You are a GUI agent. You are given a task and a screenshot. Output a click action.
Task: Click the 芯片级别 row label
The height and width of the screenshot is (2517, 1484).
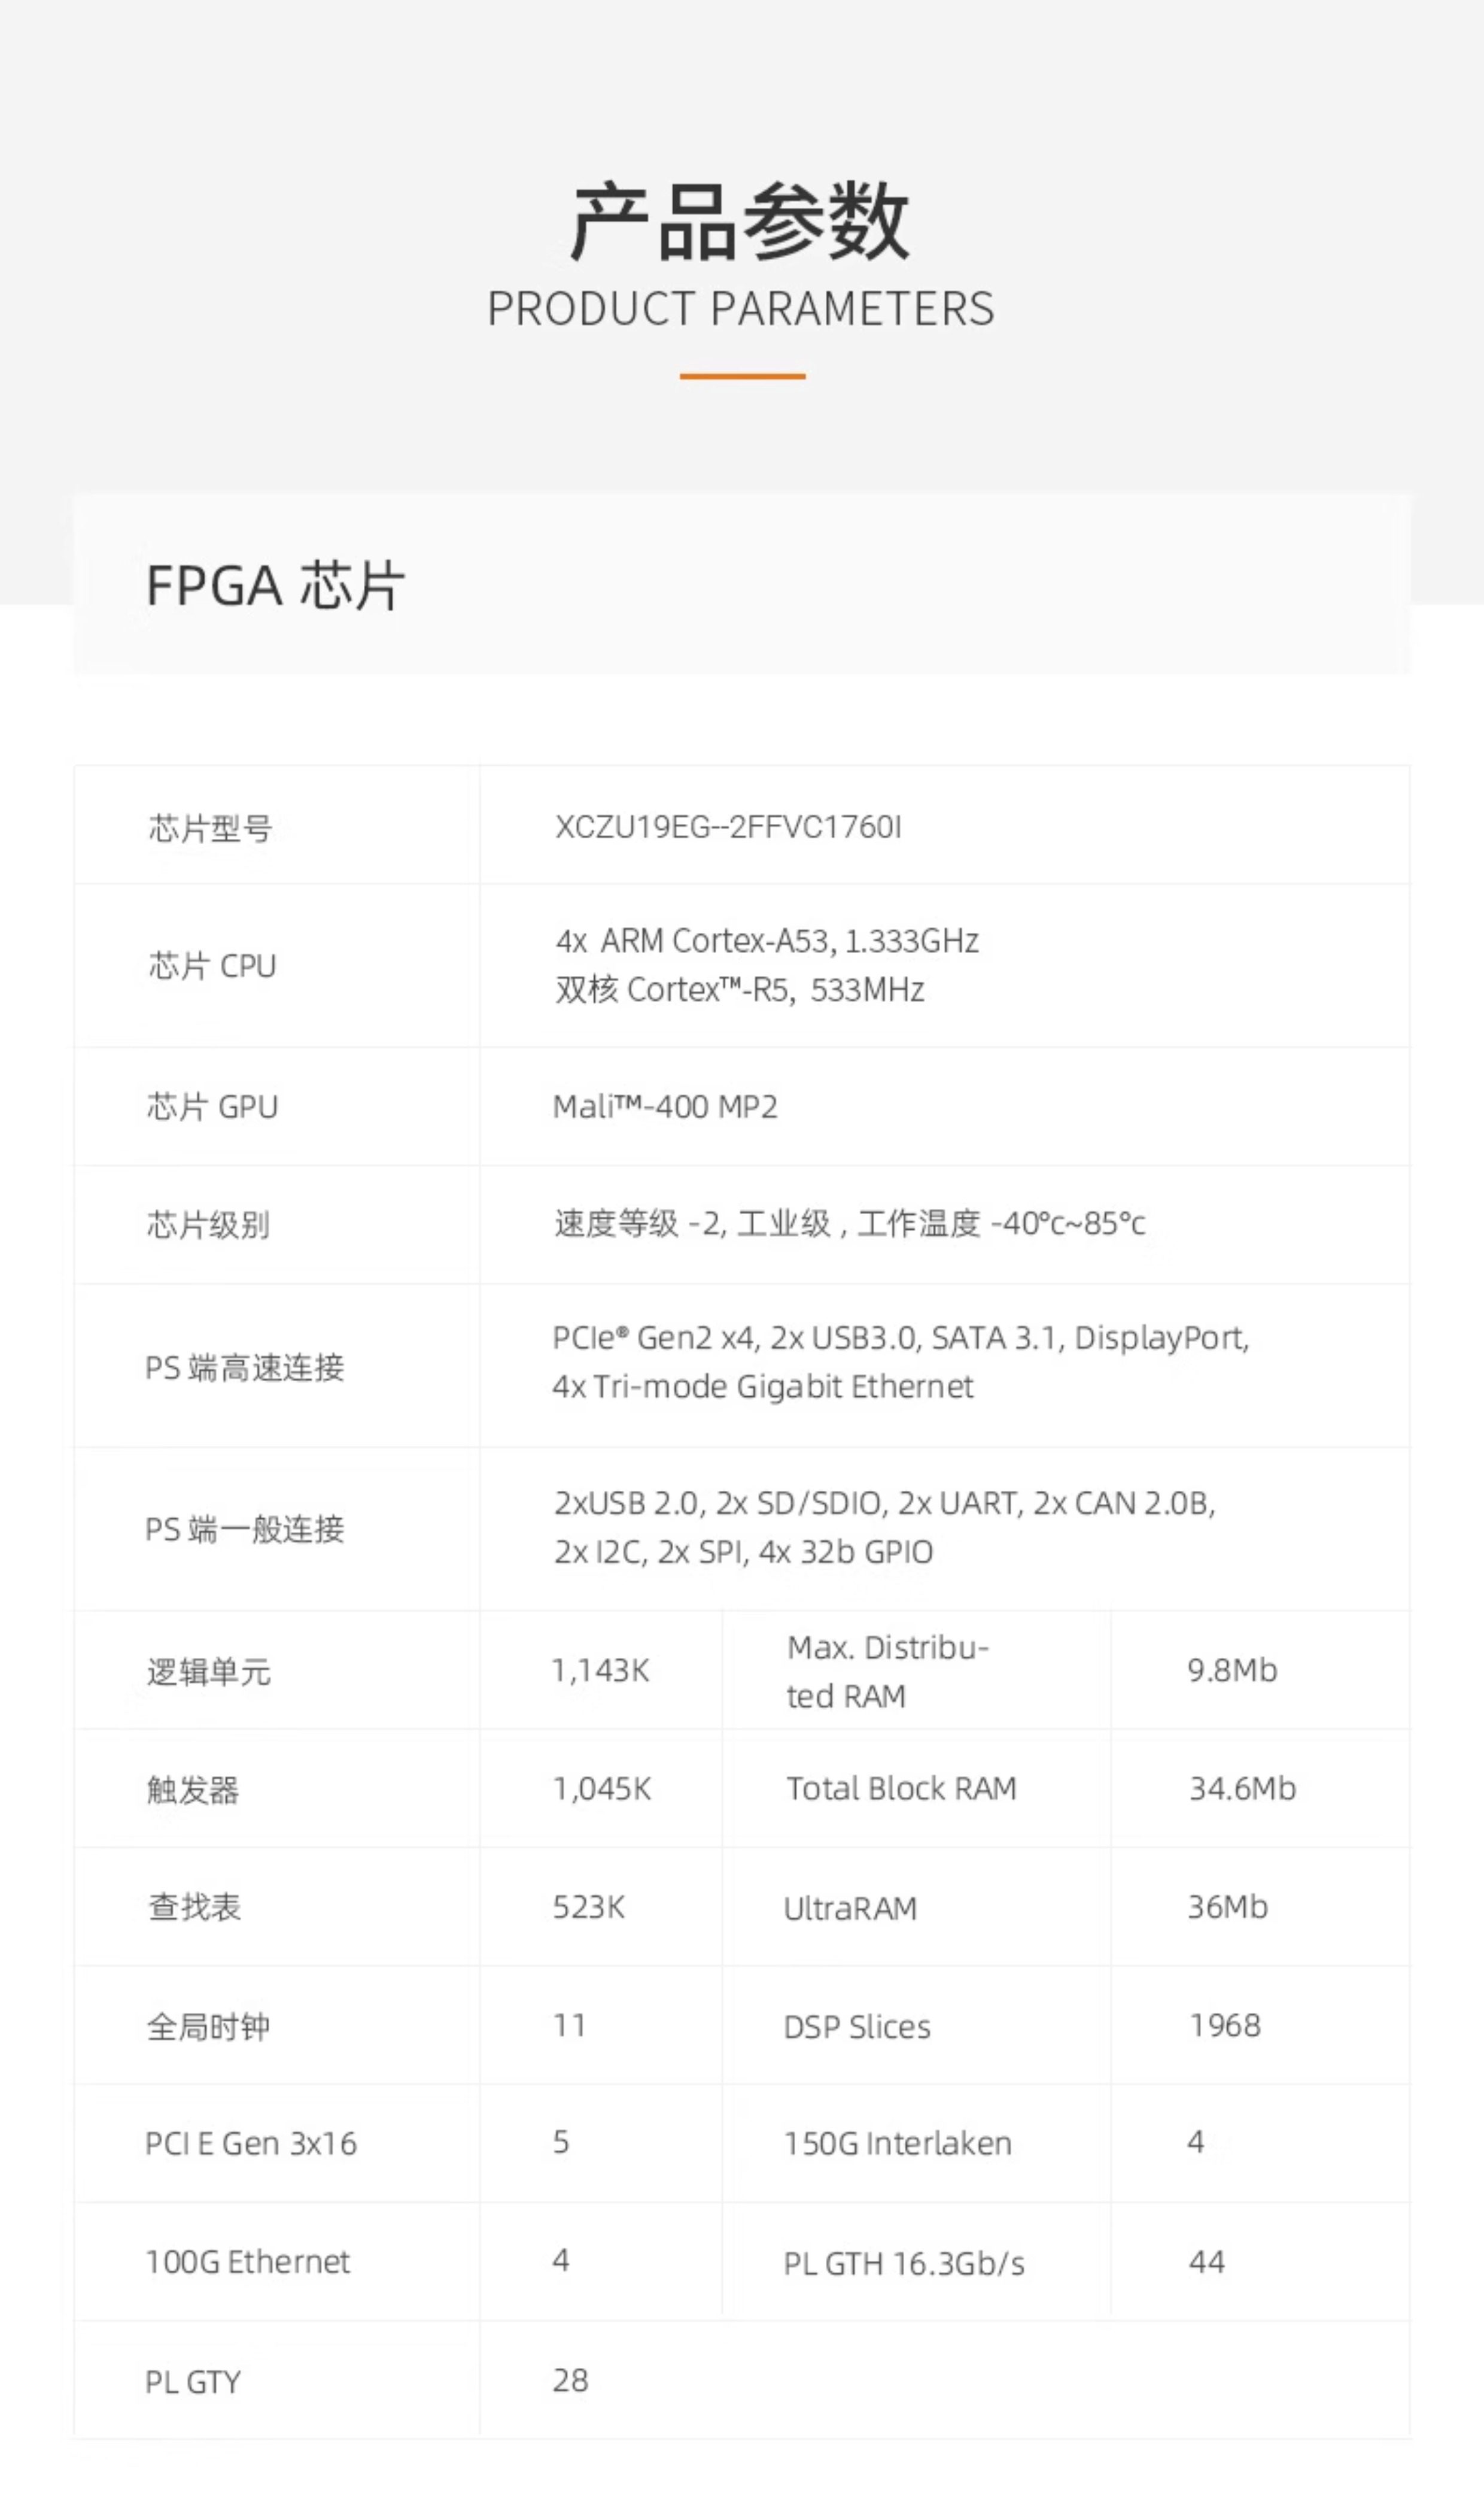[x=208, y=1224]
